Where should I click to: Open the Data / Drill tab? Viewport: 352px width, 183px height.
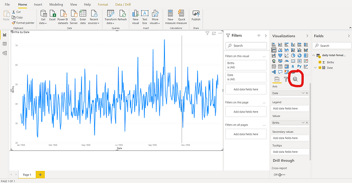(123, 5)
